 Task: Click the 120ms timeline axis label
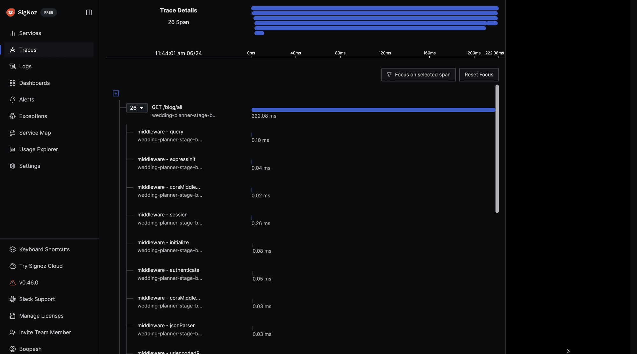[385, 53]
